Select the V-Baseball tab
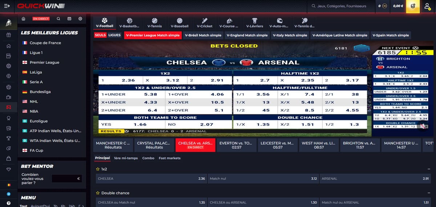Image resolution: width=436 pixels, height=207 pixels. [x=179, y=23]
